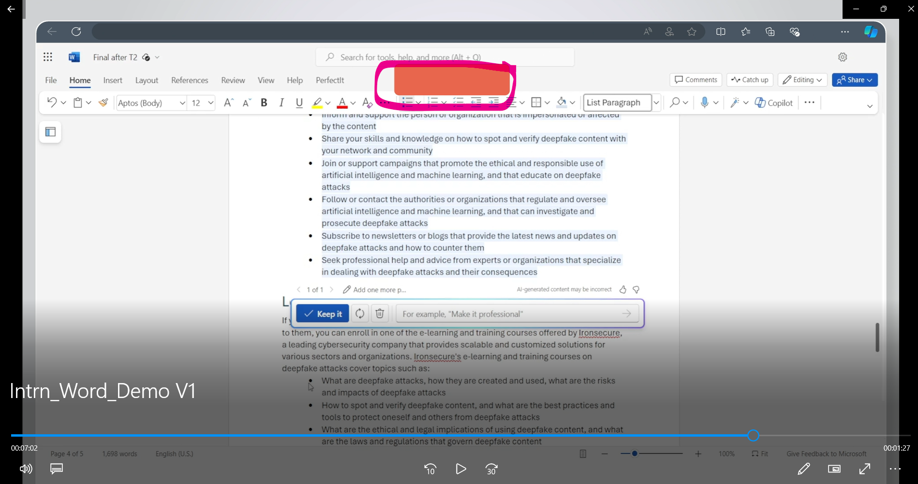Apply the red font color
The width and height of the screenshot is (918, 484).
(x=342, y=102)
